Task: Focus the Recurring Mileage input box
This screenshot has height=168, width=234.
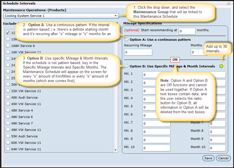Action: 138,52
